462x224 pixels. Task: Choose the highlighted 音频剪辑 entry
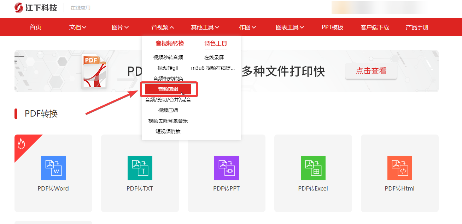tap(168, 89)
